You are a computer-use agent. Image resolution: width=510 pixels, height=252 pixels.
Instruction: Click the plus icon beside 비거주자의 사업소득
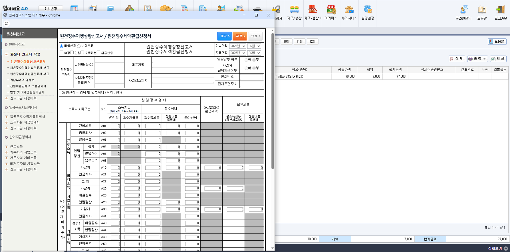point(7,164)
